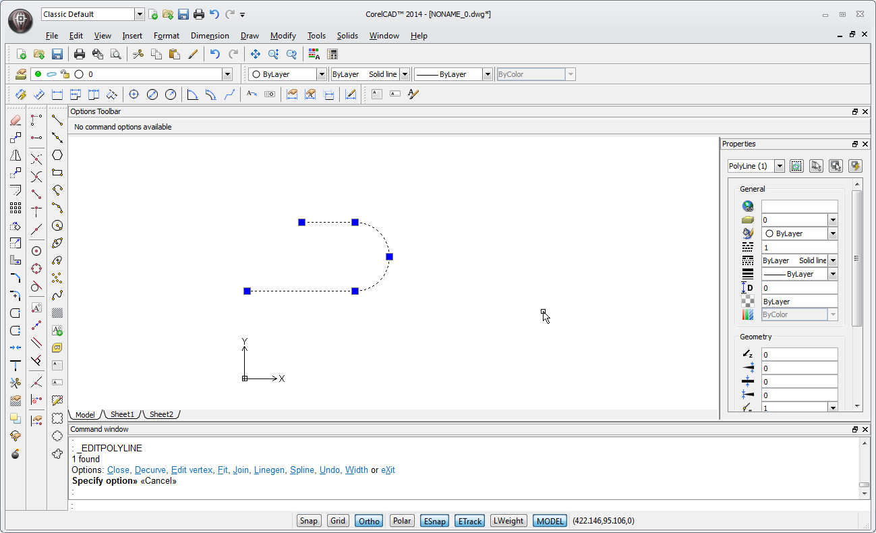Toggle ESnap entity snapping
The image size is (876, 533).
click(x=434, y=521)
